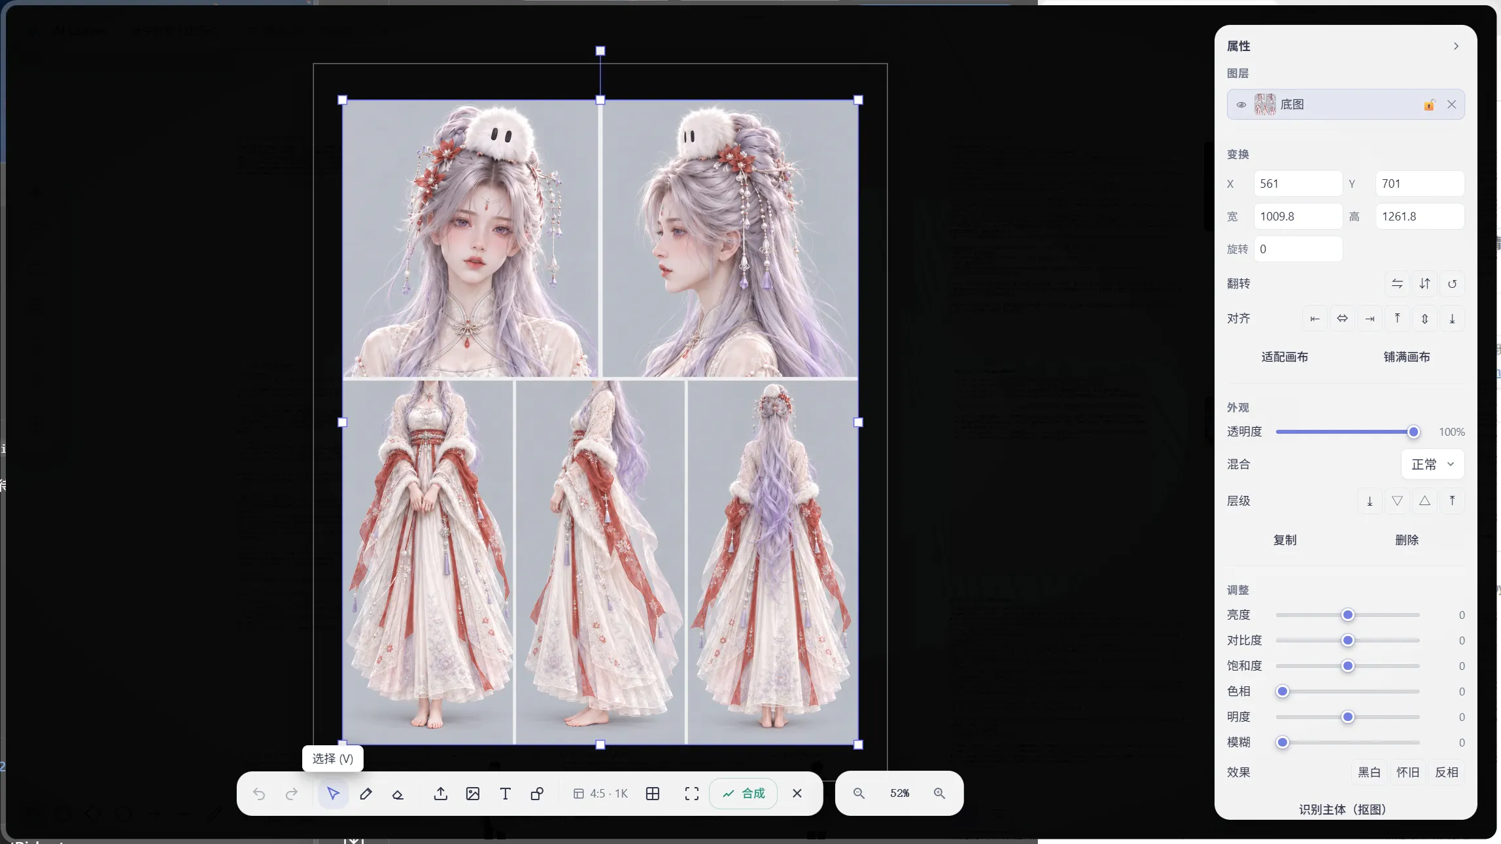
Task: Close the canvas editor with X
Action: point(797,794)
